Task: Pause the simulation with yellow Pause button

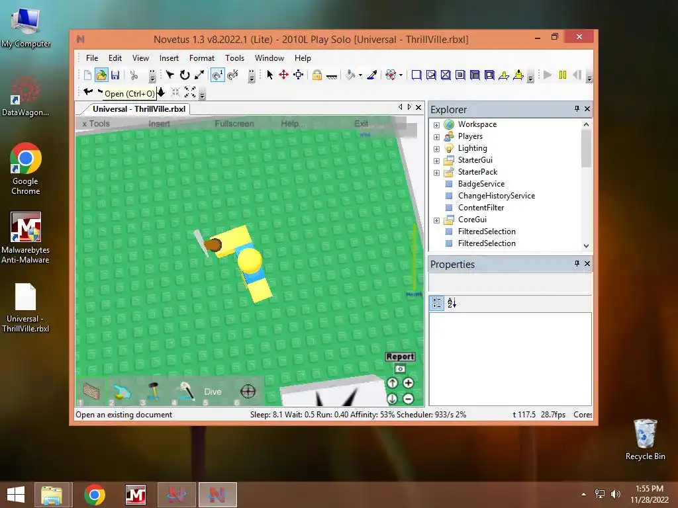Action: (563, 75)
